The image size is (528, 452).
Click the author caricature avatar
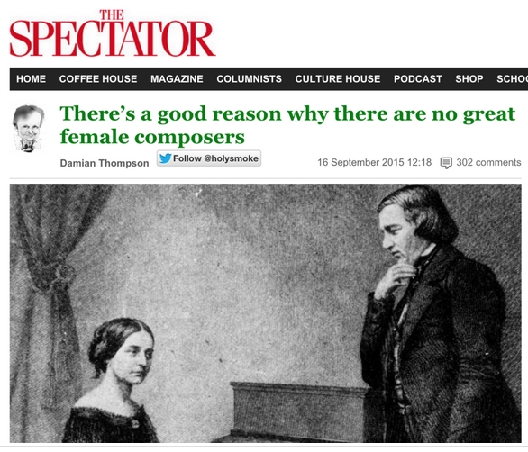click(29, 129)
